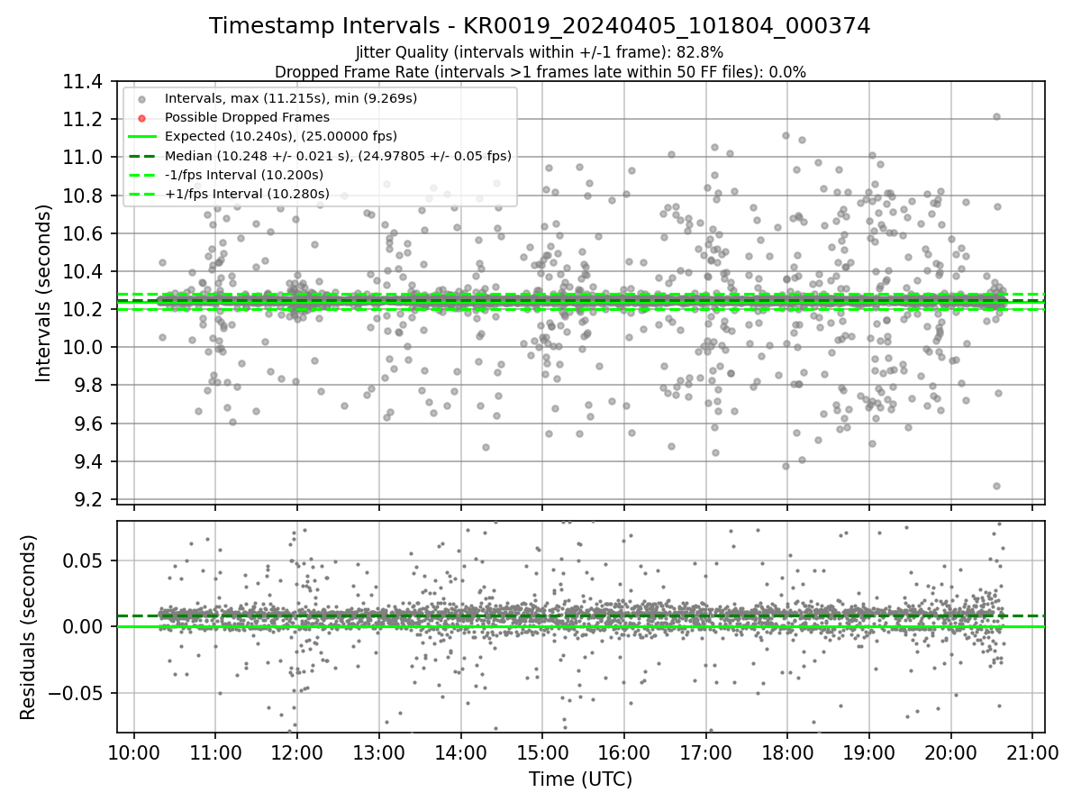1081x811 pixels.
Task: Click the maximum interval point near 11.2s
Action: 996,116
